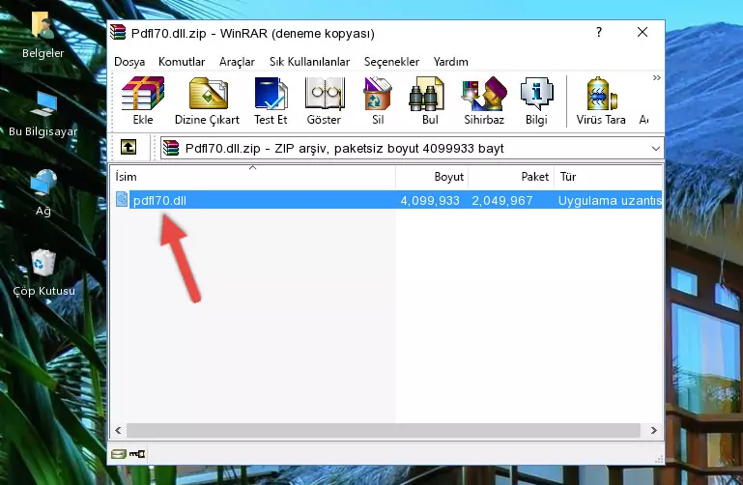Select the Bu Bilgisayar desktop icon
The image size is (743, 485).
43,114
